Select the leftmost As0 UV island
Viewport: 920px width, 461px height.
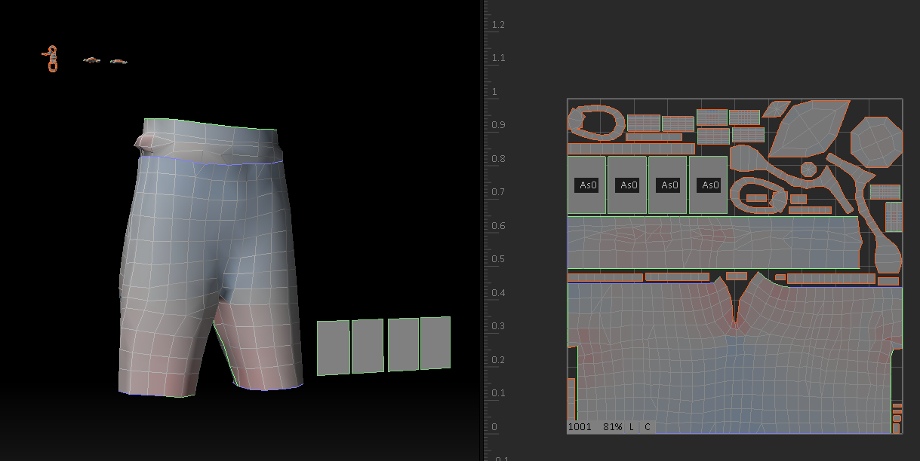(586, 185)
